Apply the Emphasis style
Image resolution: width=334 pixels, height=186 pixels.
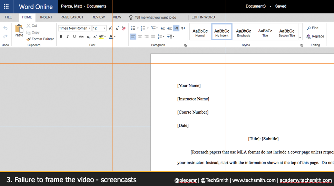244,32
